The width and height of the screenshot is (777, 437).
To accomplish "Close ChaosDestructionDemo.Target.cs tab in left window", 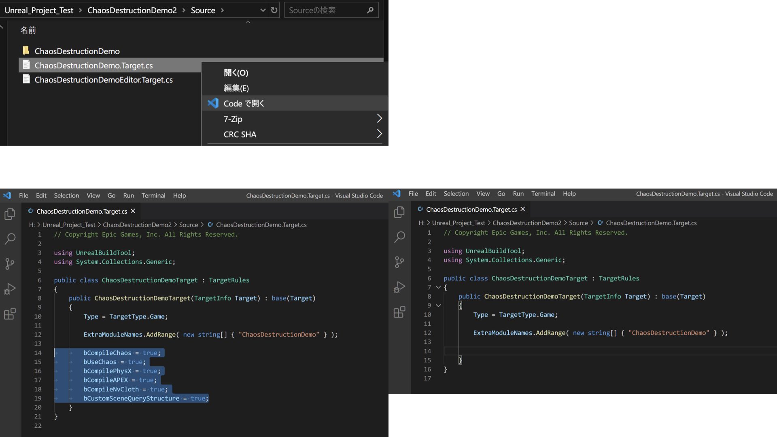I will pos(133,211).
